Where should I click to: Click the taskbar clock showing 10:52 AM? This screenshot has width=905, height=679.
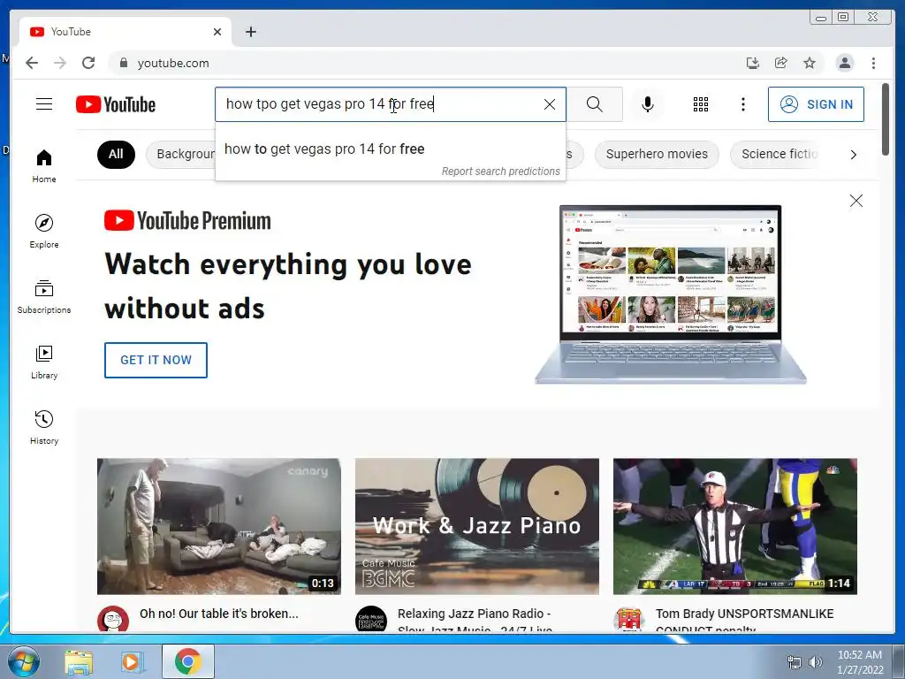click(860, 662)
